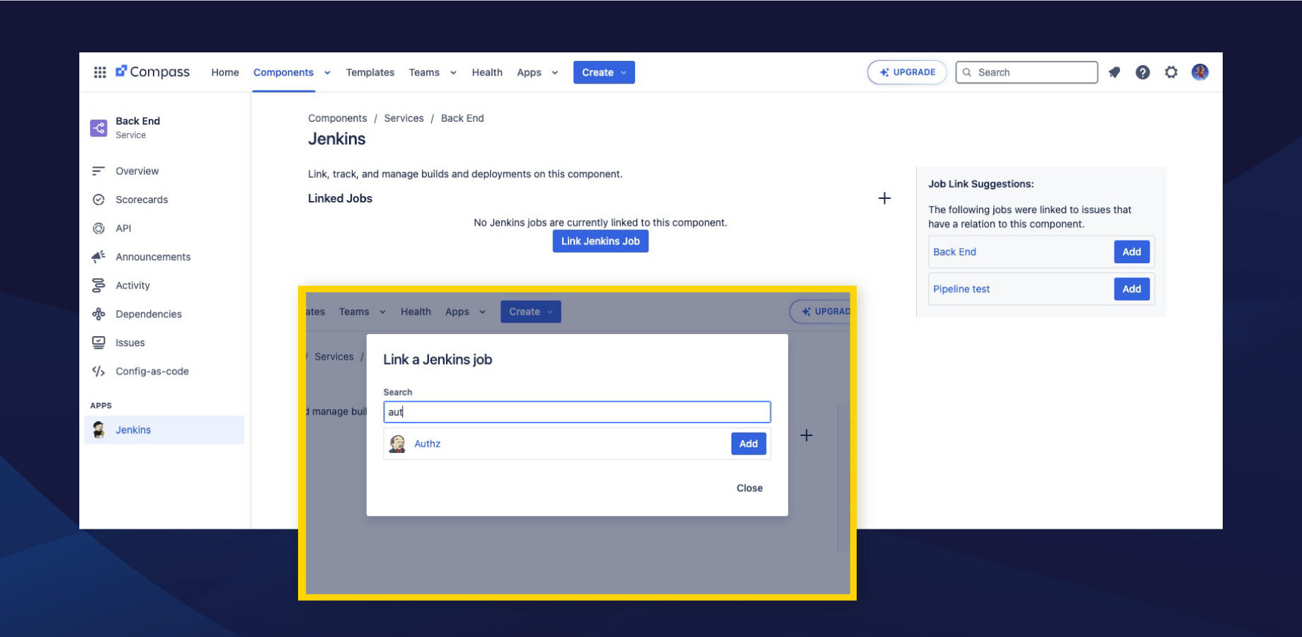Click the Activity sidebar icon
The height and width of the screenshot is (637, 1302).
[x=98, y=285]
